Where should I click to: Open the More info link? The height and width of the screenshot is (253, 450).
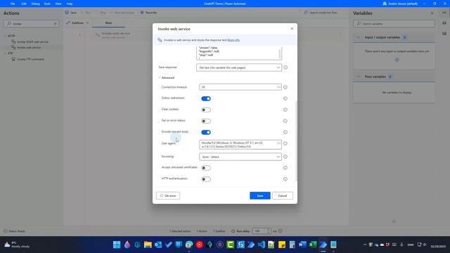[x=233, y=40]
